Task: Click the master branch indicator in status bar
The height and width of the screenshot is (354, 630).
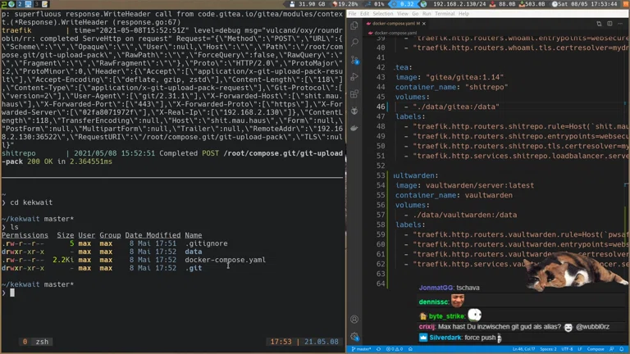Action: point(361,349)
